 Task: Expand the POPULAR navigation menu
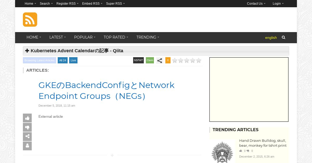click(85, 37)
